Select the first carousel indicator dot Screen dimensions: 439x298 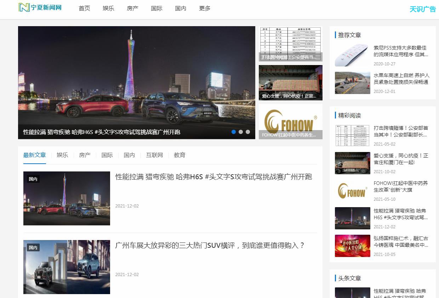234,132
